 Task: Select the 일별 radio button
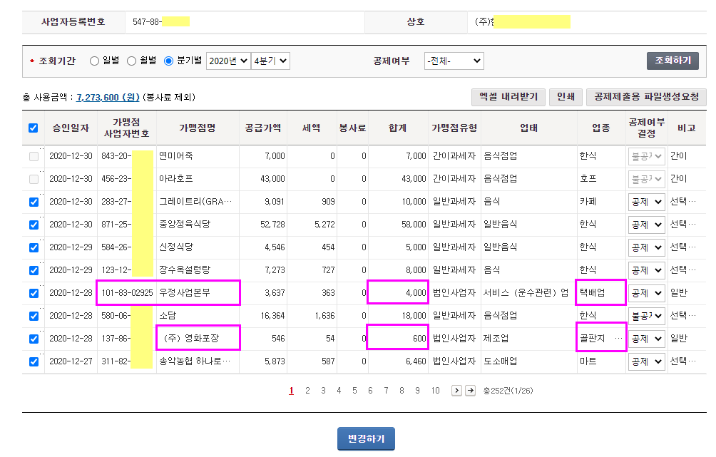coord(94,61)
